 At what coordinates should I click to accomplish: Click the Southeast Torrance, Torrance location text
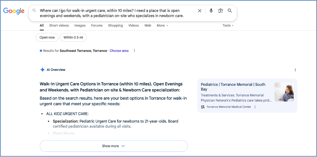pyautogui.click(x=83, y=51)
